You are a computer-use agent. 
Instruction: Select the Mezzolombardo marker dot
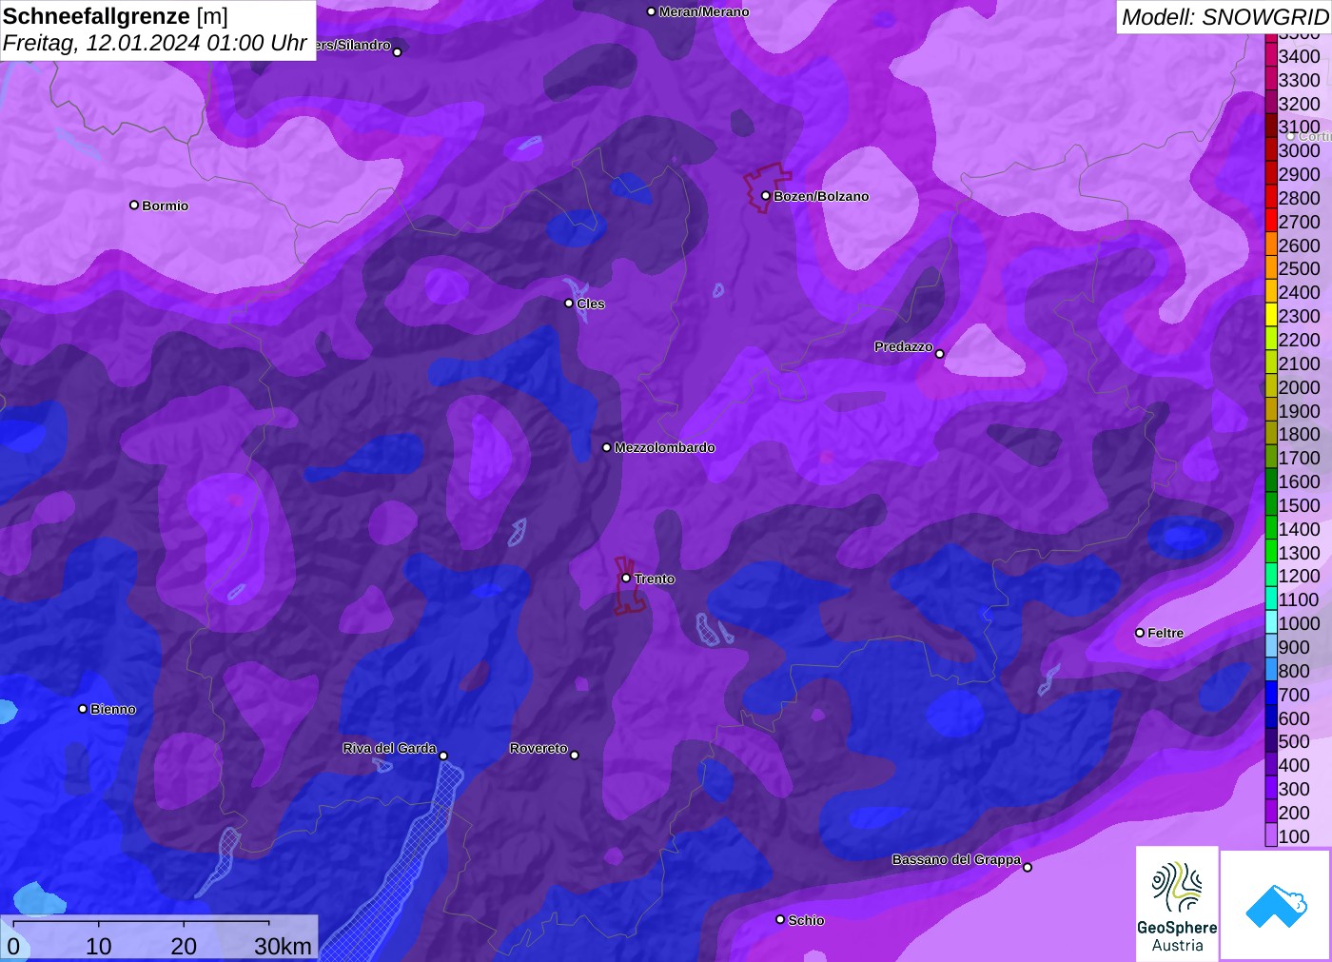(607, 447)
